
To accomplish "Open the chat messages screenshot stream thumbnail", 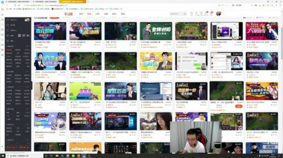I will (191, 61).
